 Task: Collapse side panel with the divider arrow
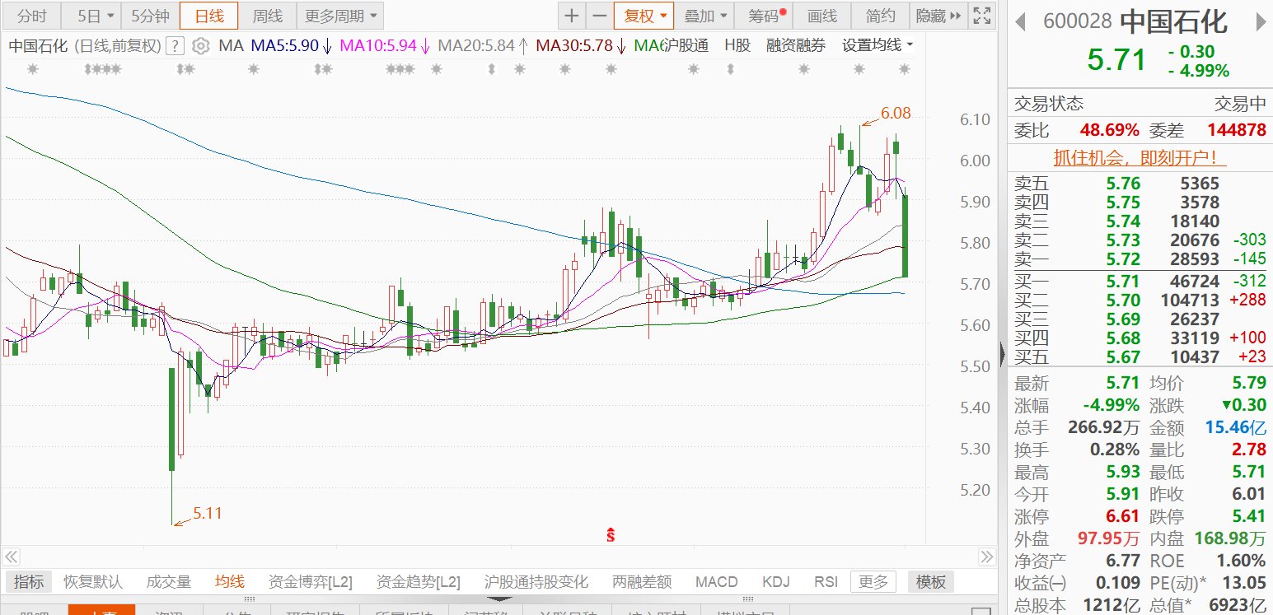tap(1002, 354)
